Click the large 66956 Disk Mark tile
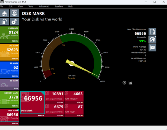Viewport: 167px width, 130px height. pyautogui.click(x=32, y=103)
